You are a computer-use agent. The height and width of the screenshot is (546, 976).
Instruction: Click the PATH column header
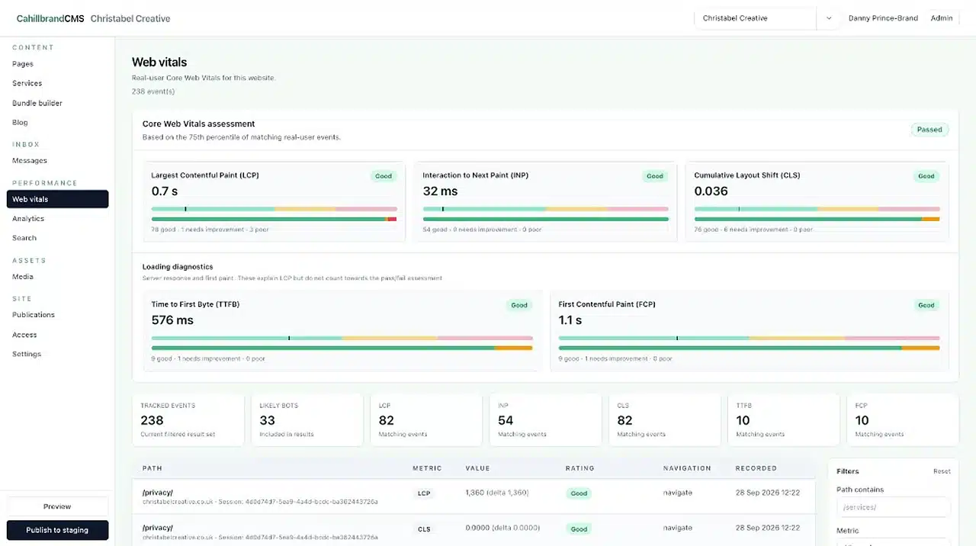(x=152, y=468)
